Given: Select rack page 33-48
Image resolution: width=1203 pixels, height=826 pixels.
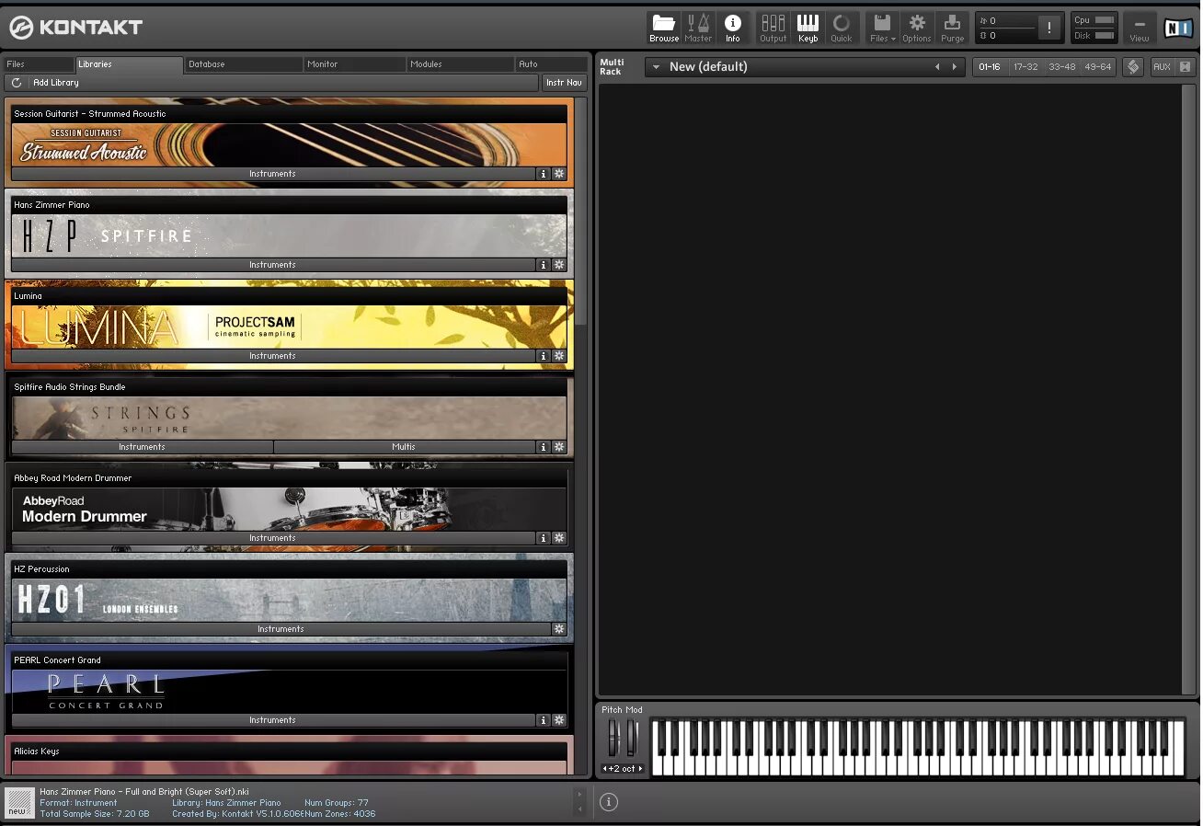Looking at the screenshot, I should click(1061, 67).
